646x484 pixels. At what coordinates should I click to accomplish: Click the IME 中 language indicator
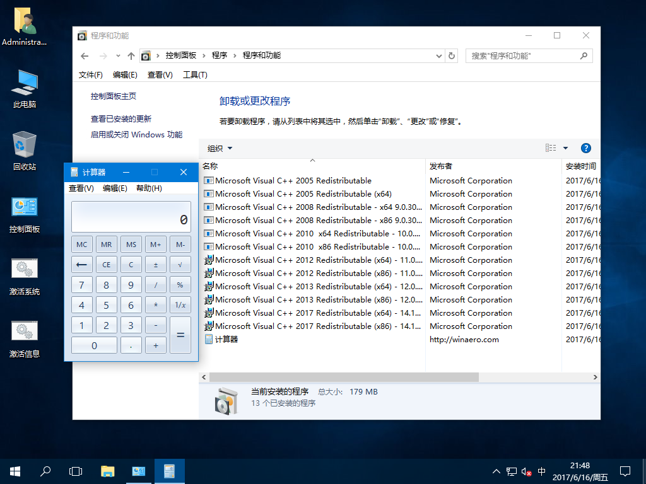(x=541, y=471)
